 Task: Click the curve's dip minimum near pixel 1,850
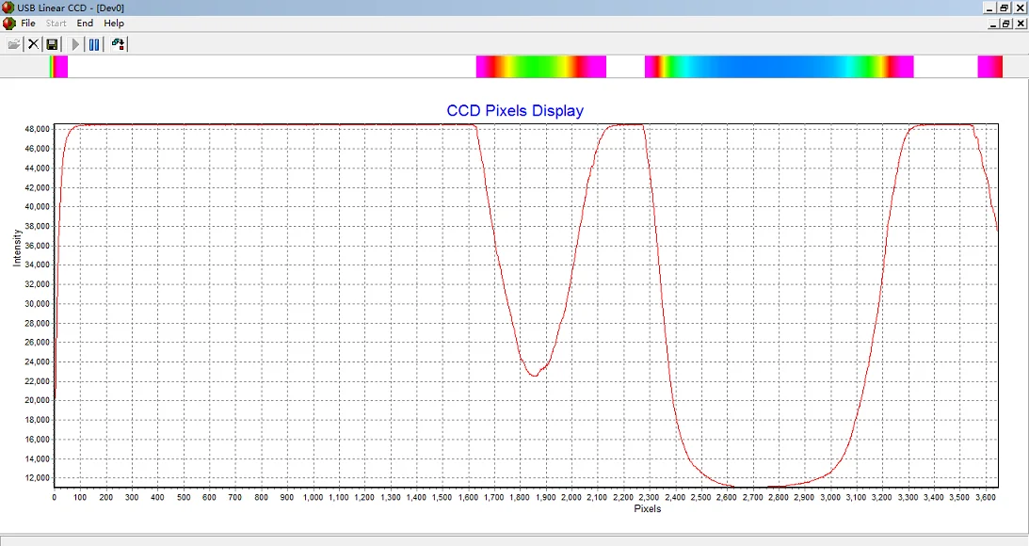click(x=533, y=376)
